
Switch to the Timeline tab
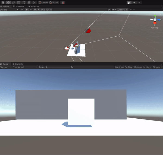tap(18, 7)
